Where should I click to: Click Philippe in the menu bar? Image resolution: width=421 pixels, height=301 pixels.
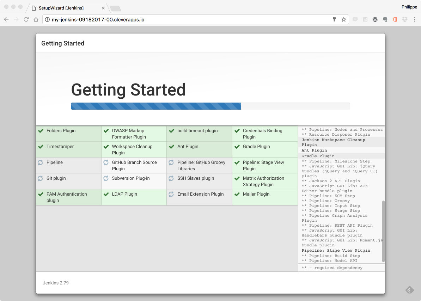tap(409, 7)
